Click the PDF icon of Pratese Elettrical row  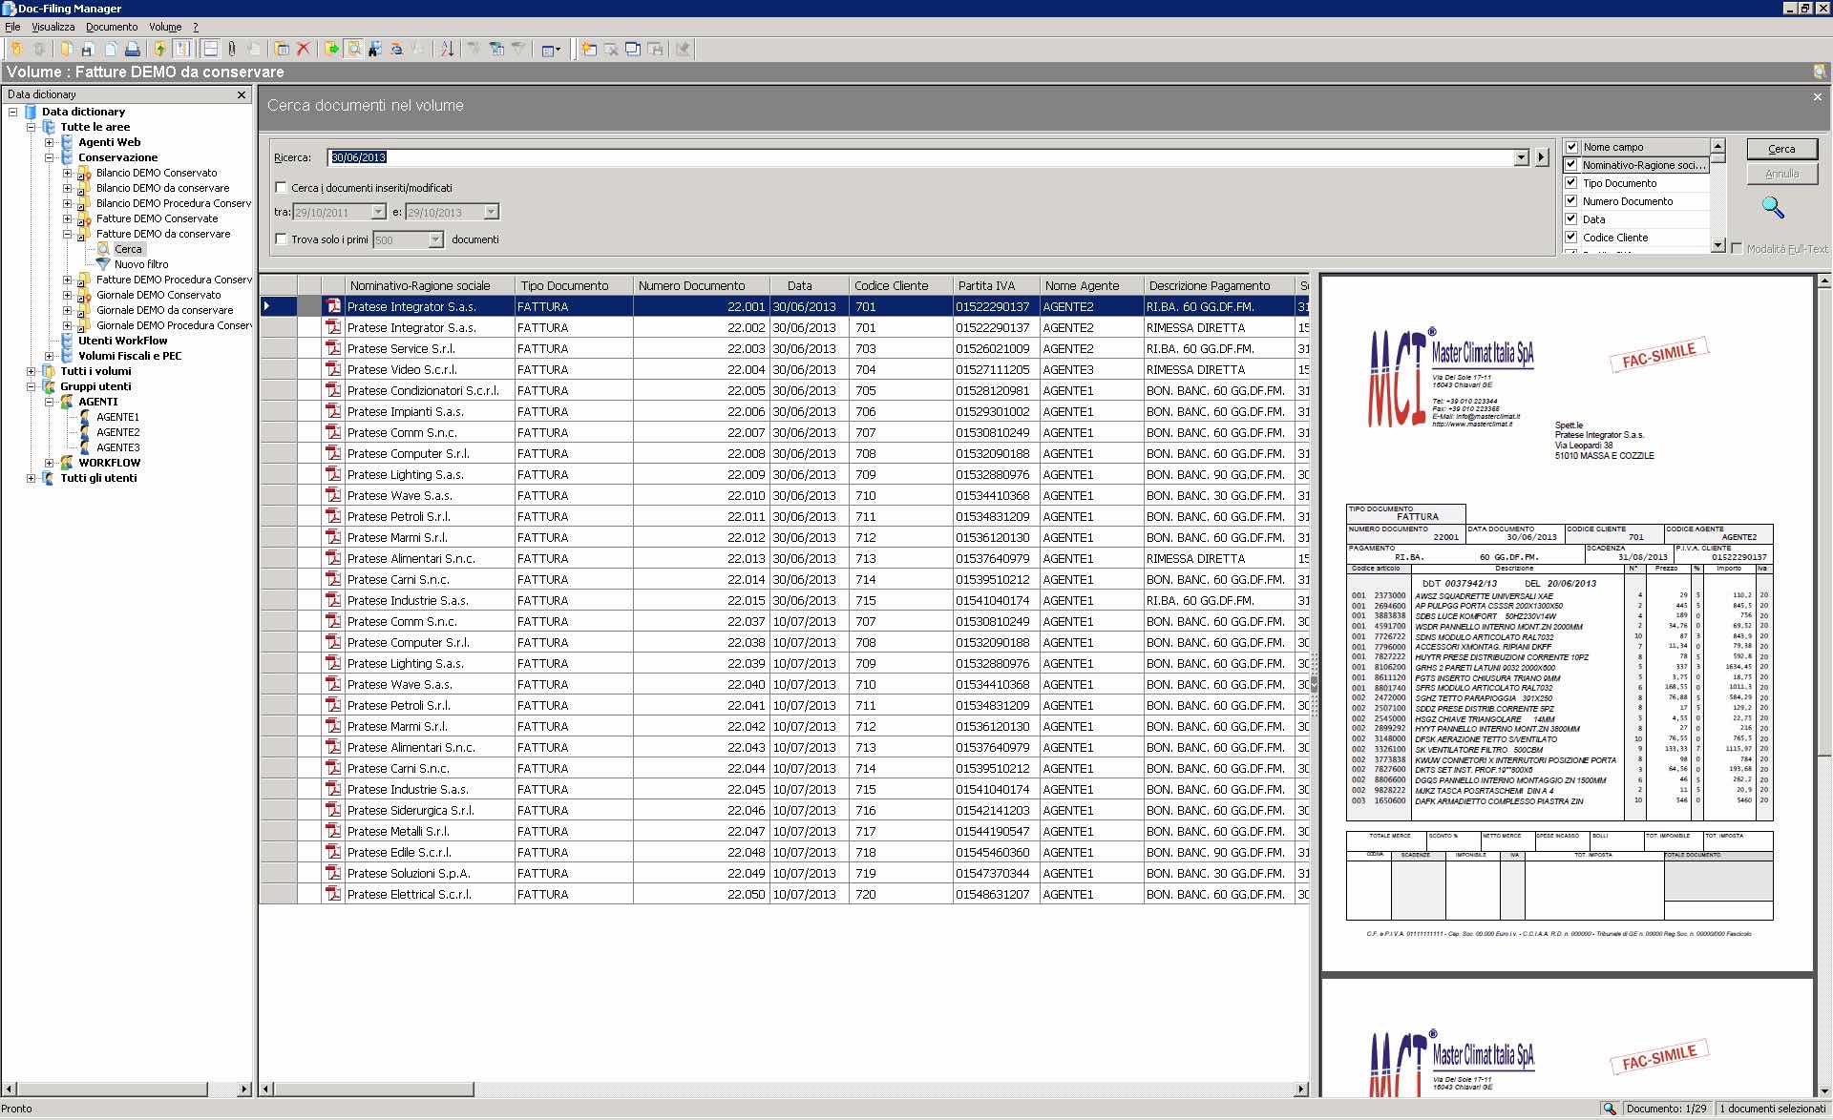(333, 894)
